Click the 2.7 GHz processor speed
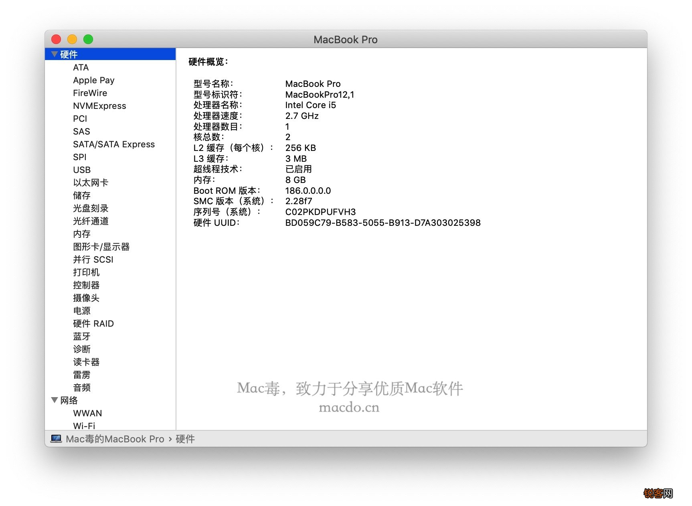The height and width of the screenshot is (506, 692). tap(302, 116)
